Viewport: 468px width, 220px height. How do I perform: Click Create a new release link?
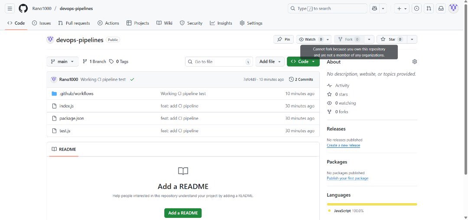(x=343, y=145)
